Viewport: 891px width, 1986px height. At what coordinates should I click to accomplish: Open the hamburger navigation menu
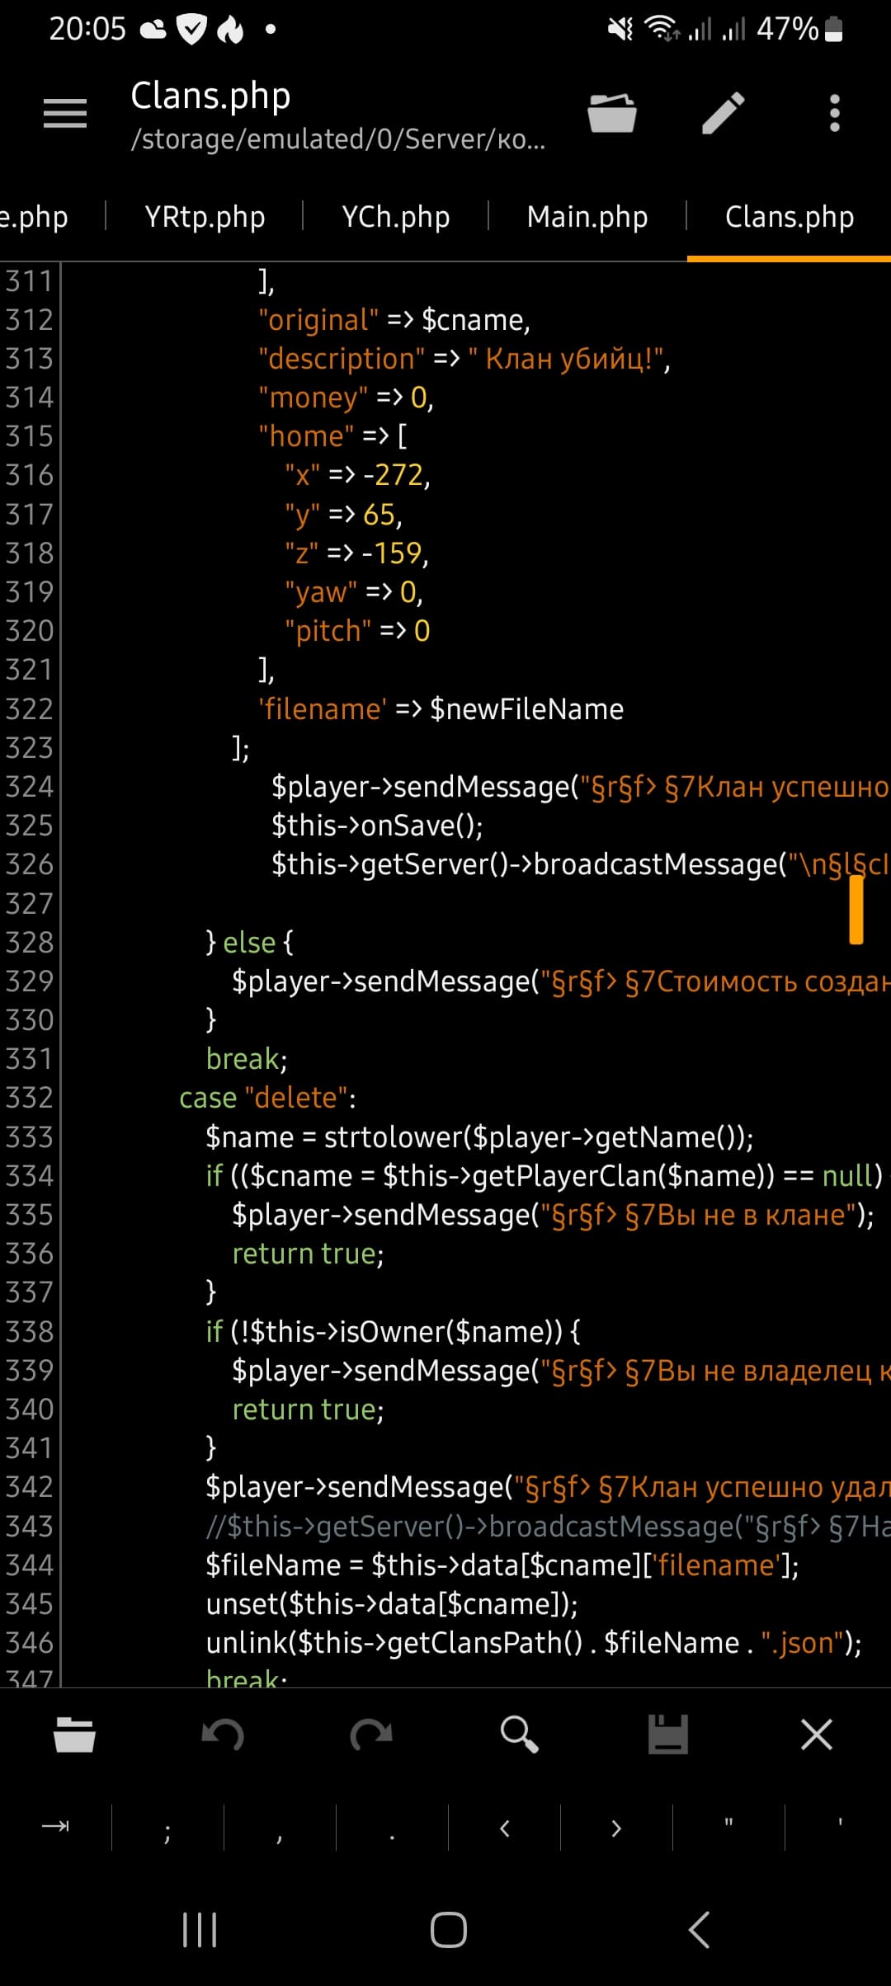click(x=65, y=113)
